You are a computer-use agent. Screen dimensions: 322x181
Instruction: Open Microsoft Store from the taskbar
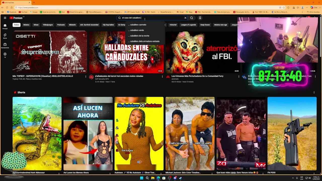[164, 178]
